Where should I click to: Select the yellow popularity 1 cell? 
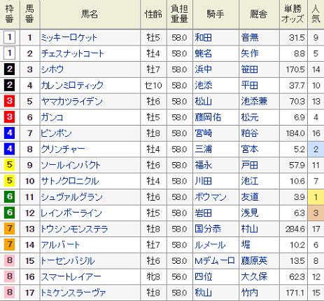[x=316, y=197]
